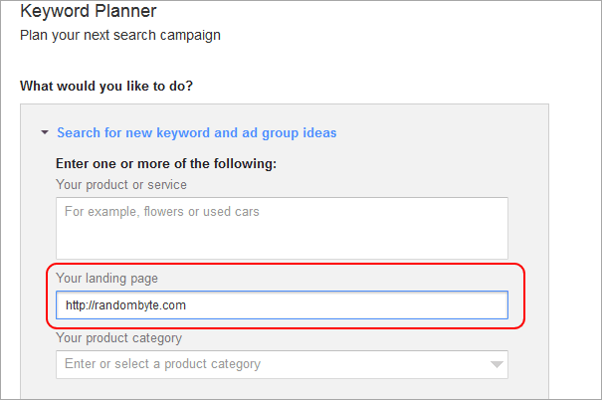Click the 'Your product category' label
This screenshot has width=602, height=400.
pyautogui.click(x=119, y=338)
